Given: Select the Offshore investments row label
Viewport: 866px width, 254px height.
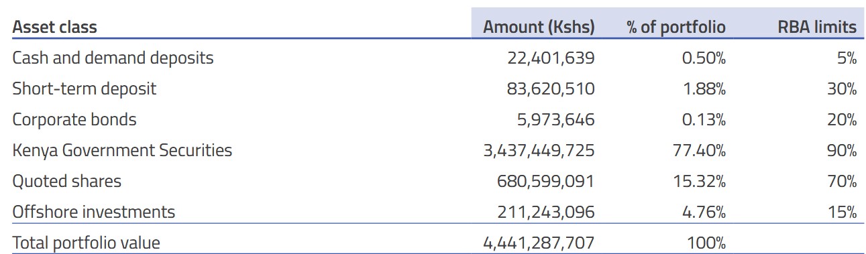Looking at the screenshot, I should click(93, 212).
